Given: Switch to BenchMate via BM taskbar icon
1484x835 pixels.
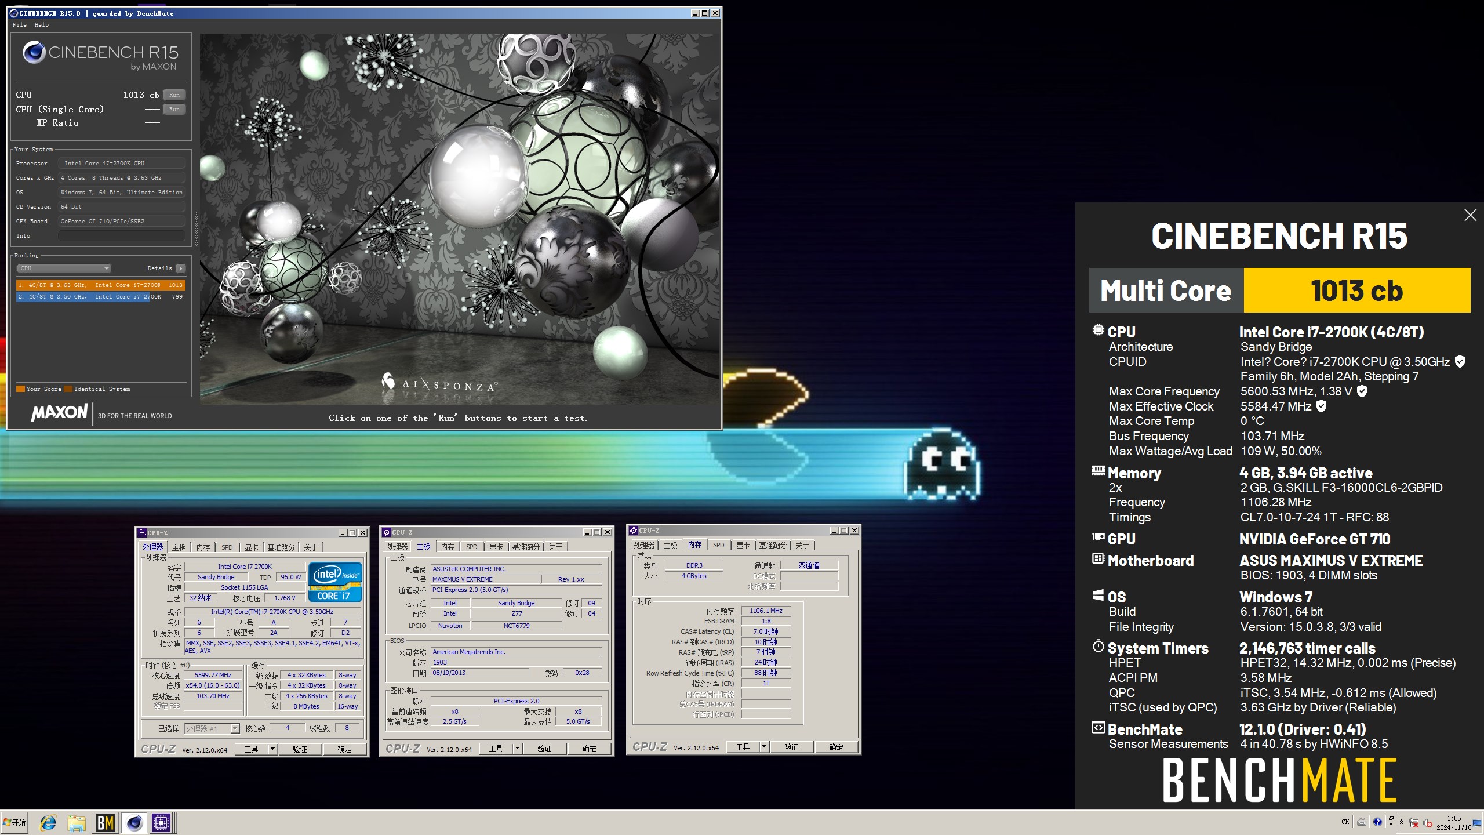Looking at the screenshot, I should pyautogui.click(x=105, y=823).
